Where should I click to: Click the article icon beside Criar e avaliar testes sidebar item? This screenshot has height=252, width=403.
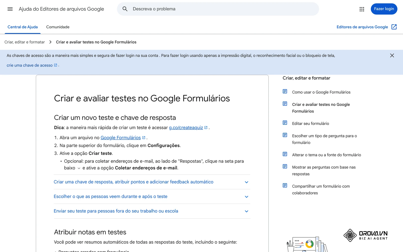click(285, 104)
